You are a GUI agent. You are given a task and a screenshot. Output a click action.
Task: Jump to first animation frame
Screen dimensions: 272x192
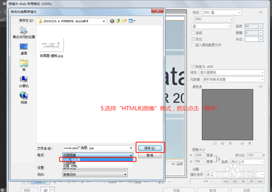point(226,181)
